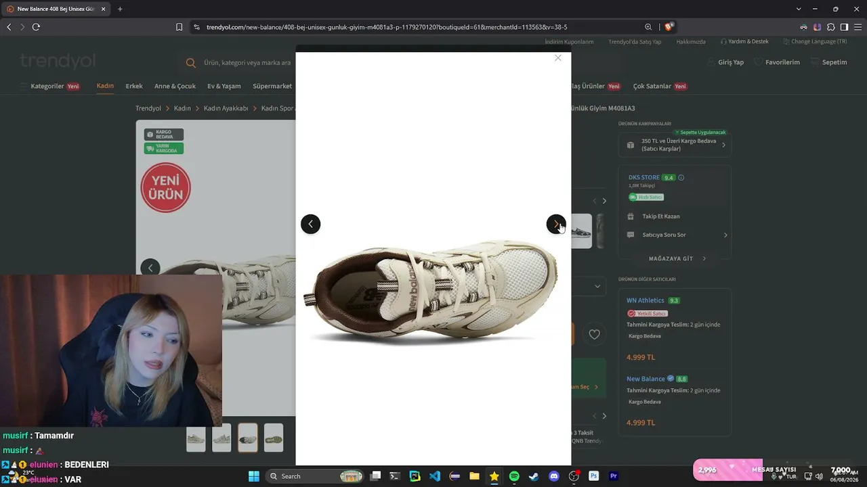Click the address bar URL
Viewport: 867px width, 487px height.
coord(387,27)
